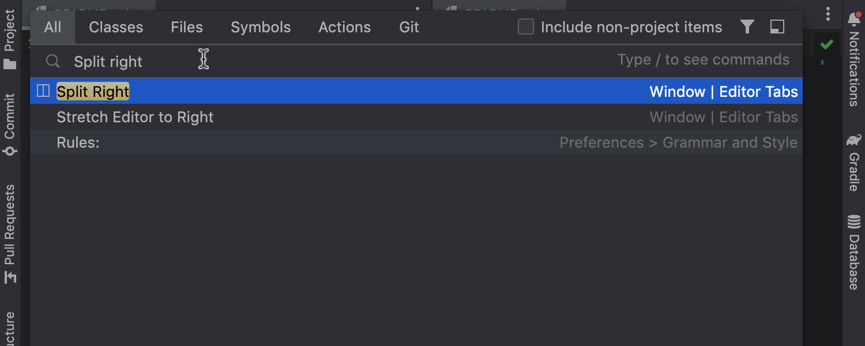Switch to the Actions tab

click(345, 27)
